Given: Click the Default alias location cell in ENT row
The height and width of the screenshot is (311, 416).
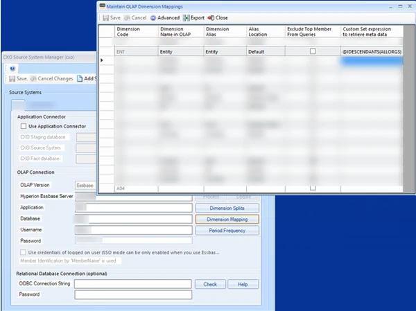Looking at the screenshot, I should (x=266, y=52).
